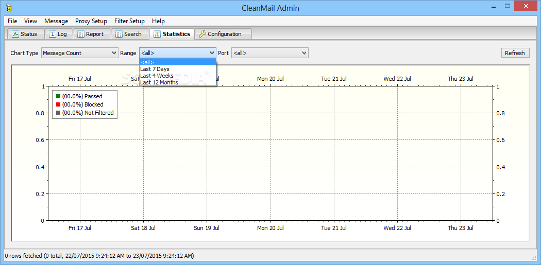The image size is (541, 265).
Task: Click the red Blocked legend swatch
Action: click(x=58, y=104)
